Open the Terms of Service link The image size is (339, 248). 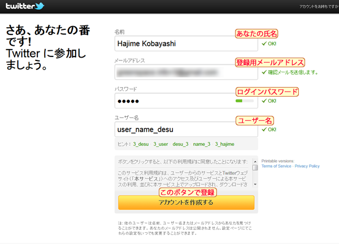276,166
